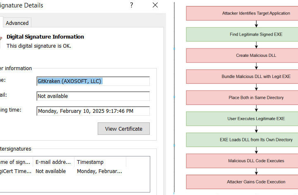298x195 pixels.
Task: Click the Malicious DLL Code Executes box
Action: (242, 161)
